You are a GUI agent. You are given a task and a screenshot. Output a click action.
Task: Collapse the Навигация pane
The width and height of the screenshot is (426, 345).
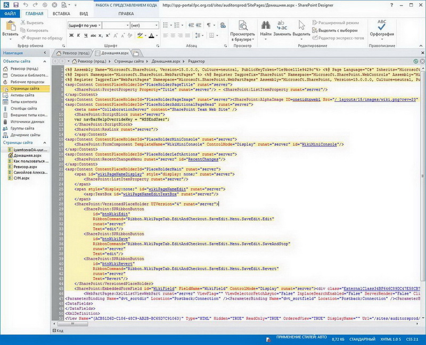point(45,53)
